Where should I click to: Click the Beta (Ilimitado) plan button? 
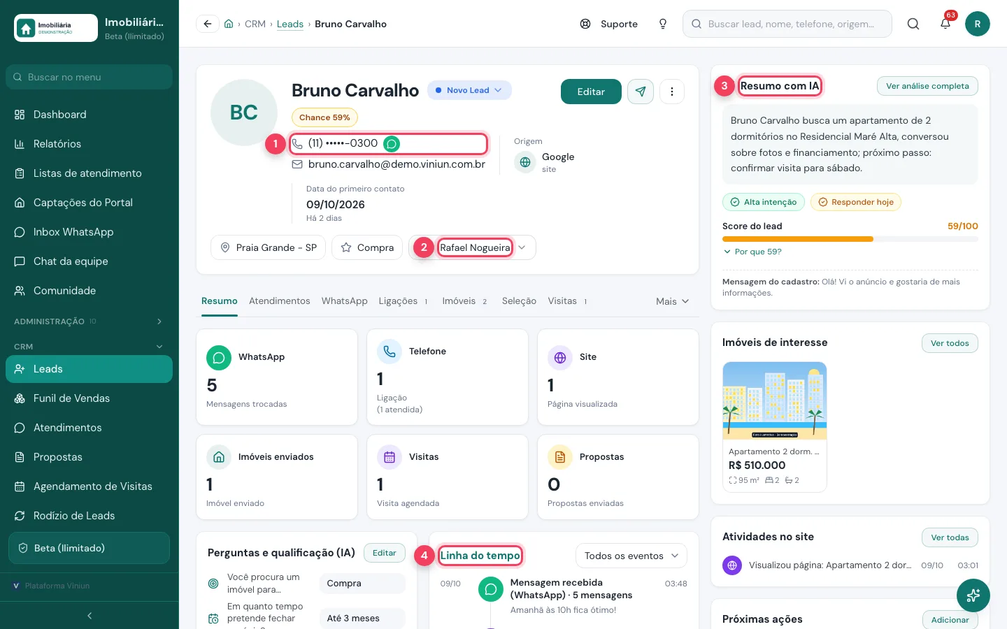tap(90, 548)
